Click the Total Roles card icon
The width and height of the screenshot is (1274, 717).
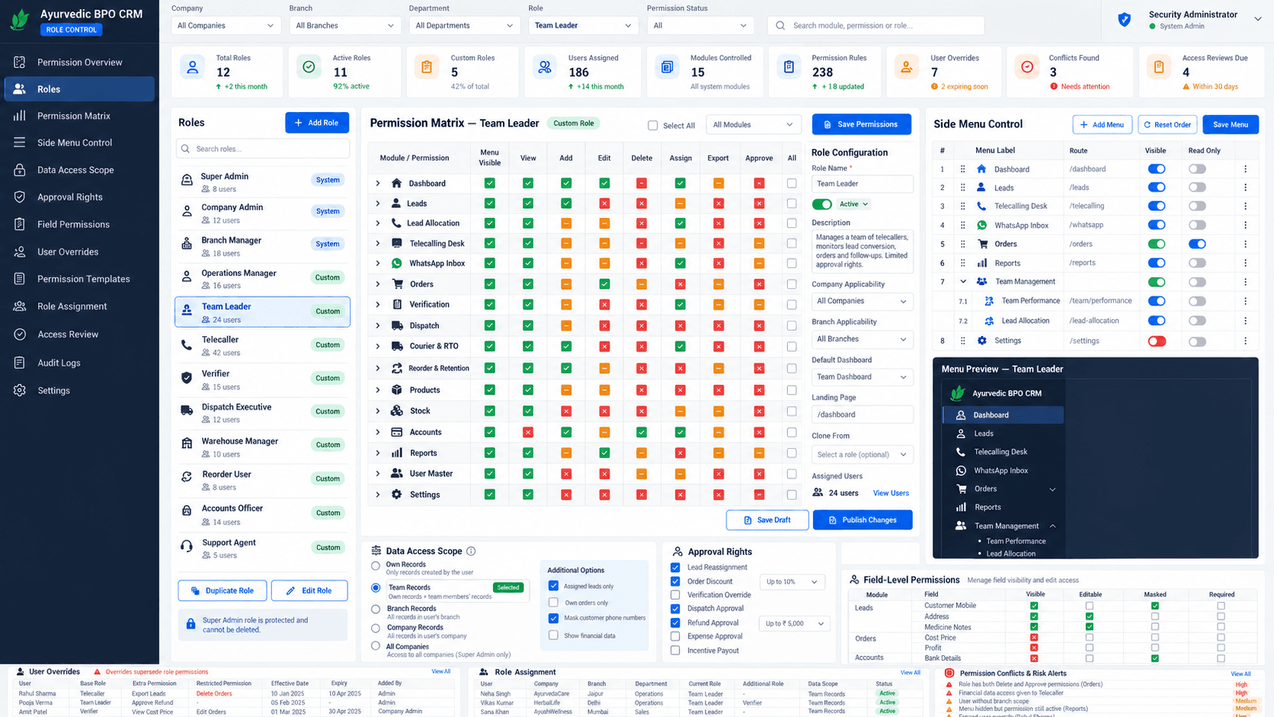pos(193,68)
